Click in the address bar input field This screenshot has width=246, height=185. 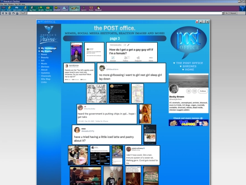124,13
